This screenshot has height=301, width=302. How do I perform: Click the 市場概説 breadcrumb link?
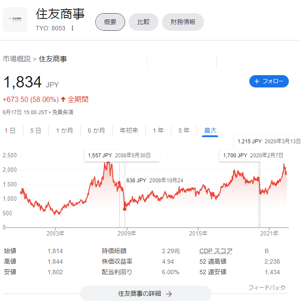[17, 59]
